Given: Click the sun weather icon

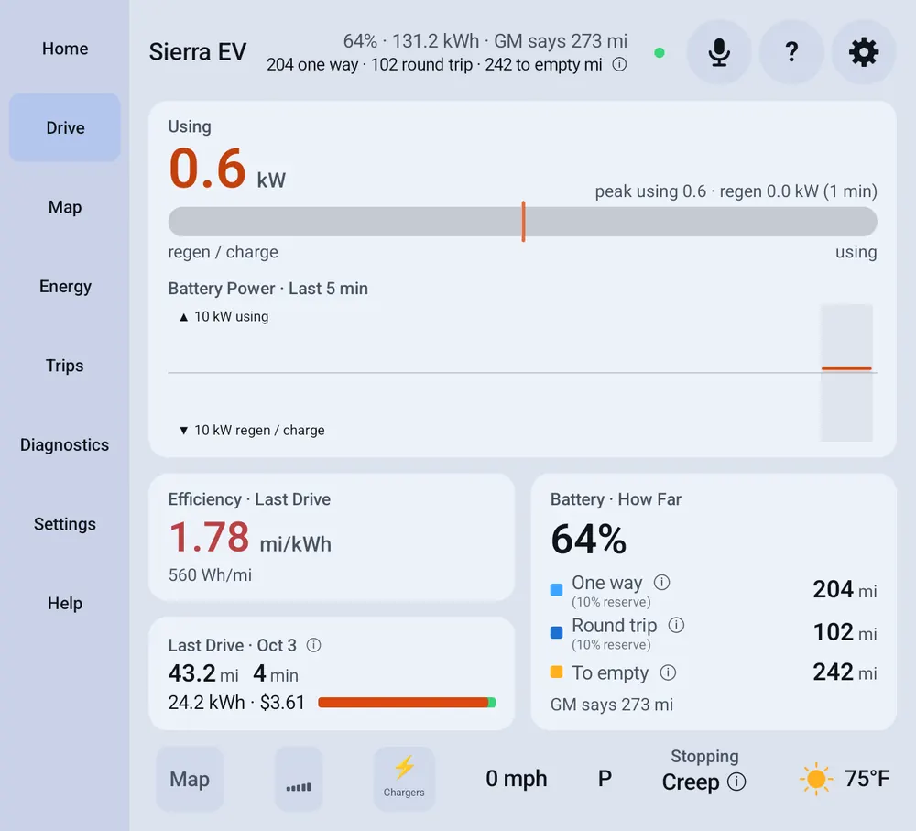Looking at the screenshot, I should tap(816, 779).
